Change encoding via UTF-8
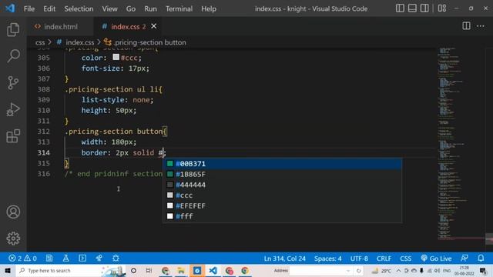 pos(359,259)
